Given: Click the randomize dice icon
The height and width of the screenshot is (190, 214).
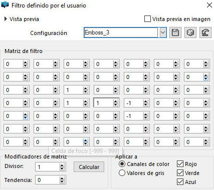Looking at the screenshot, I should click(x=190, y=32).
